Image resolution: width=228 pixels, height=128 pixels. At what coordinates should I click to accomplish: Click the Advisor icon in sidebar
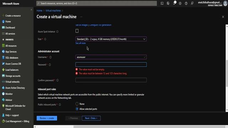pos(3,100)
